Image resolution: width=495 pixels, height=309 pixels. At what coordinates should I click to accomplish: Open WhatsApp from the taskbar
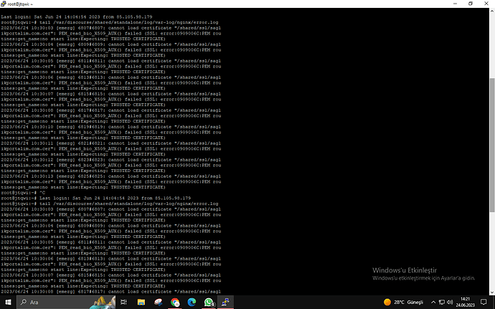[209, 302]
